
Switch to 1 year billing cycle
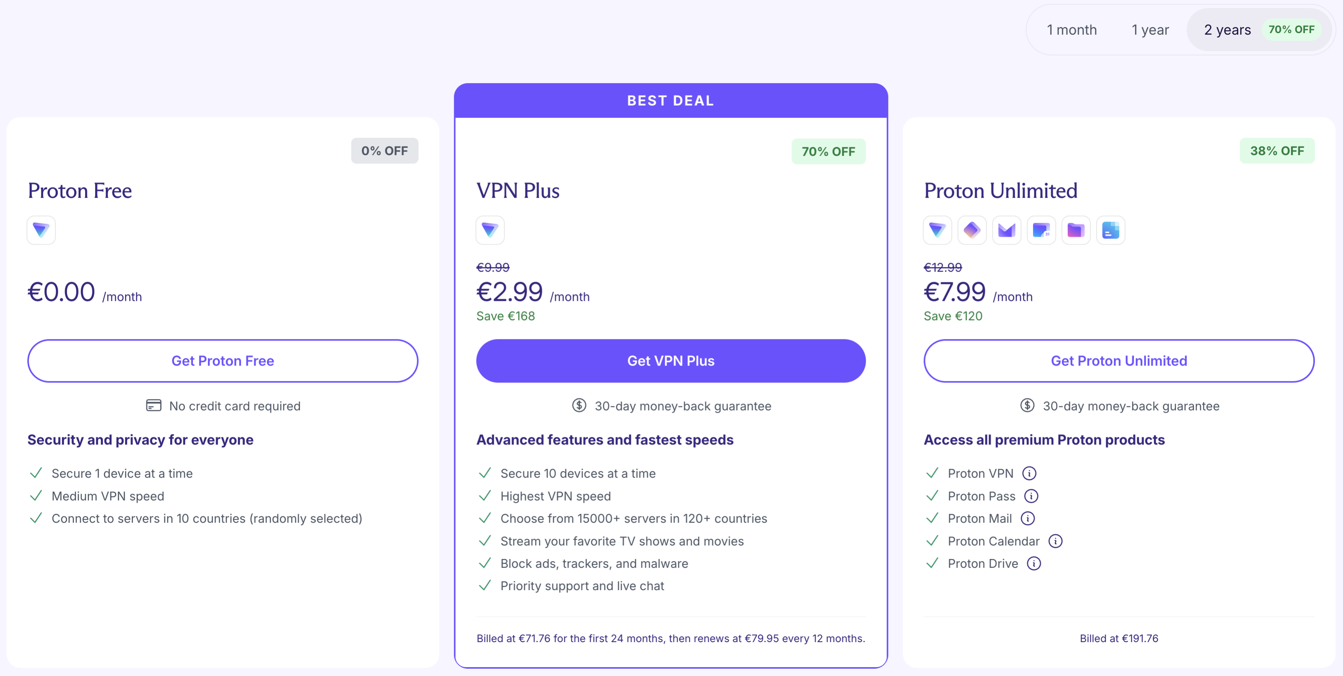[x=1150, y=30]
